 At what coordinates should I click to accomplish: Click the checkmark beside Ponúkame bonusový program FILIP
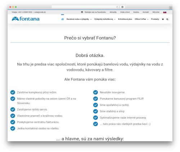[x=95, y=99]
